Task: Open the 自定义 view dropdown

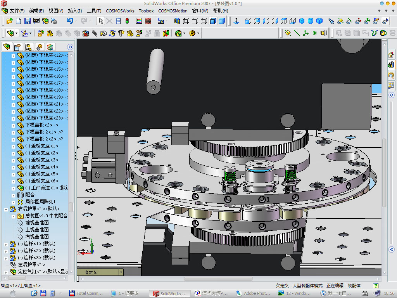Action: coord(121,272)
